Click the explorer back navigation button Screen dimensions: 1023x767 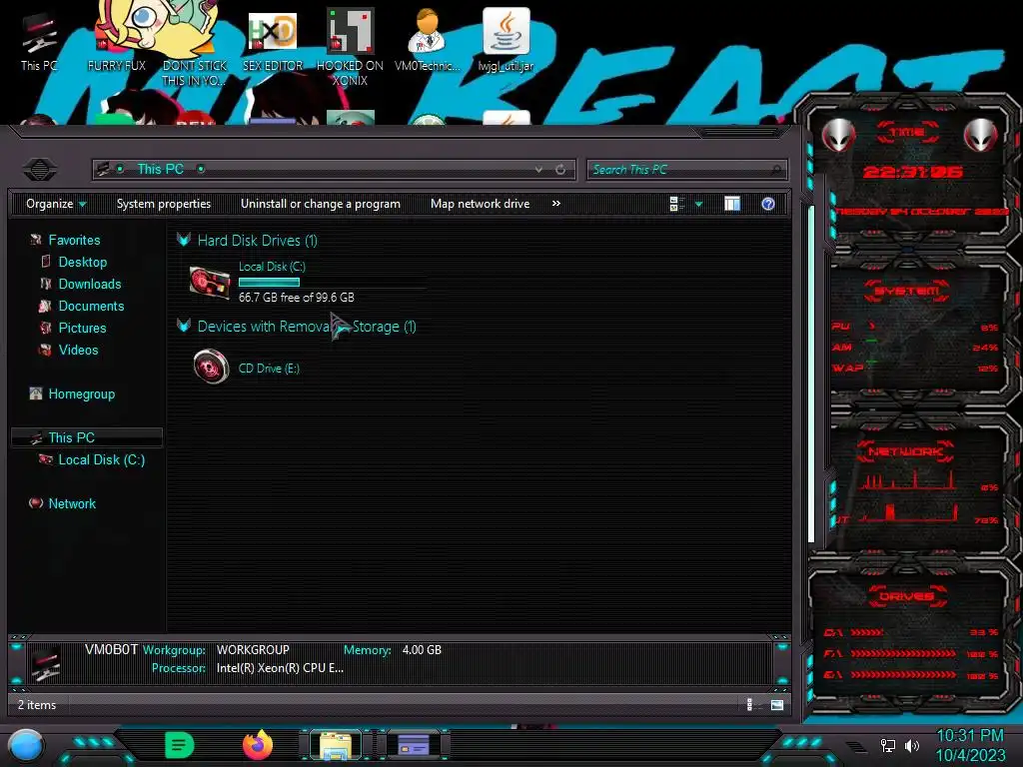click(40, 170)
